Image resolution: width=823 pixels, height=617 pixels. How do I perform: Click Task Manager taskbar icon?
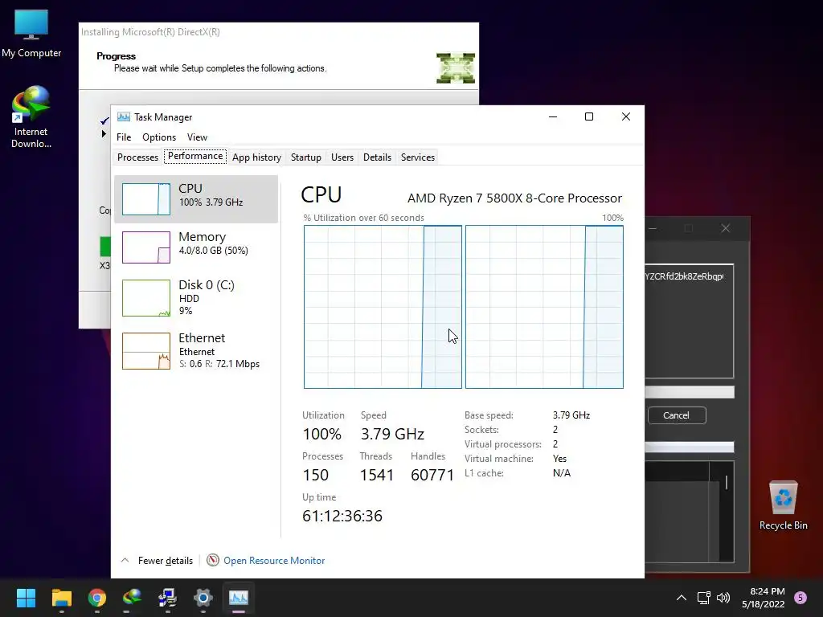coord(238,598)
